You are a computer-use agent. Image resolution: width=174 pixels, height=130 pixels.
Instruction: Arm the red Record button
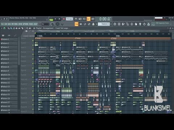pyautogui.click(x=64, y=19)
